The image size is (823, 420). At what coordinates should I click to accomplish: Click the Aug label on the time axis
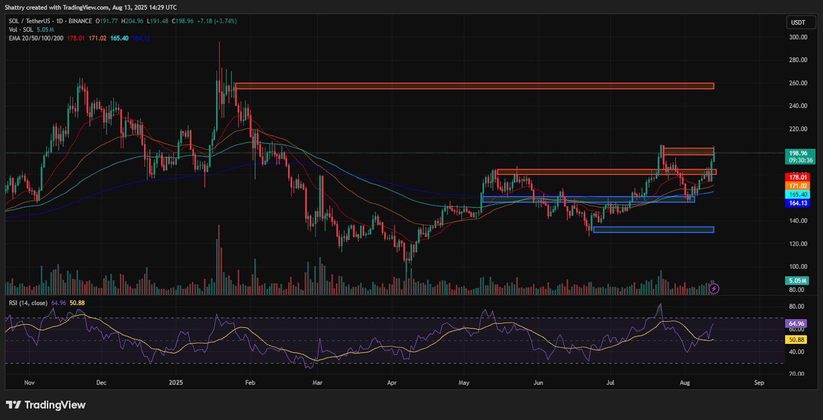click(x=685, y=382)
